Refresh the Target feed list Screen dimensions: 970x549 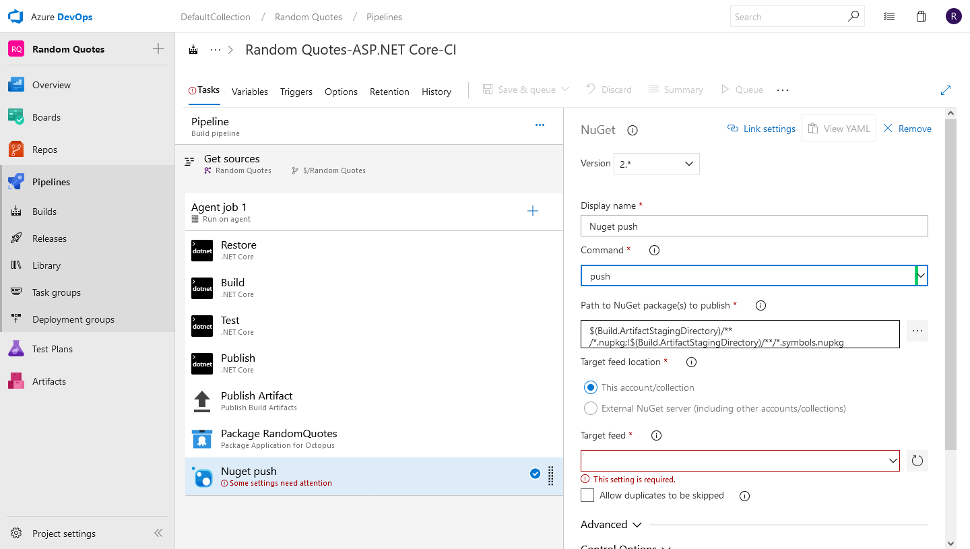tap(917, 461)
